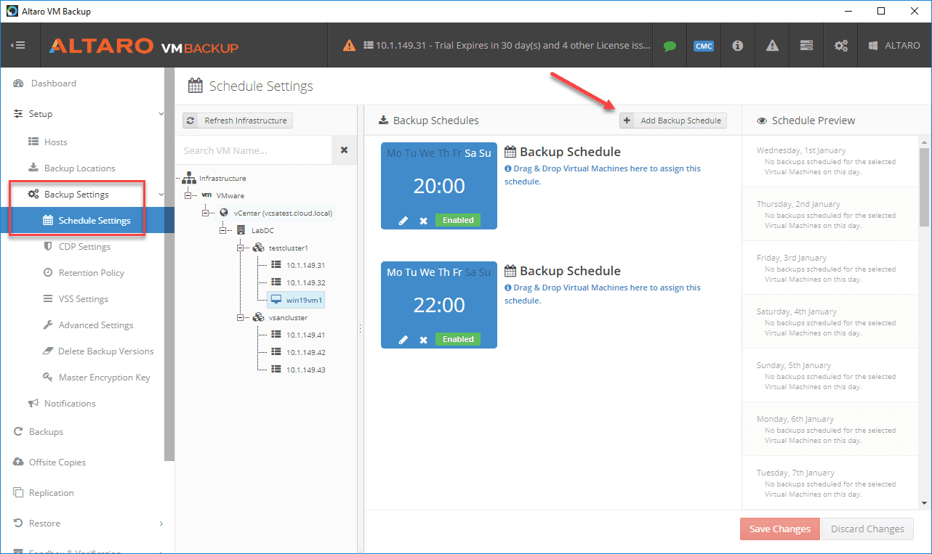Collapse the Setup menu section

coord(161,114)
